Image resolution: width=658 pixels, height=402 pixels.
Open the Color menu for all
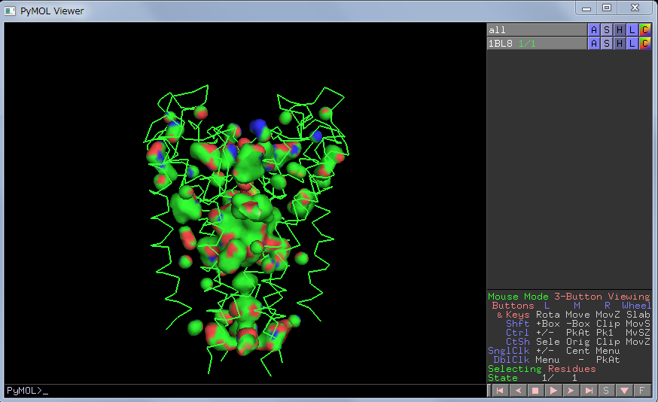click(x=645, y=30)
